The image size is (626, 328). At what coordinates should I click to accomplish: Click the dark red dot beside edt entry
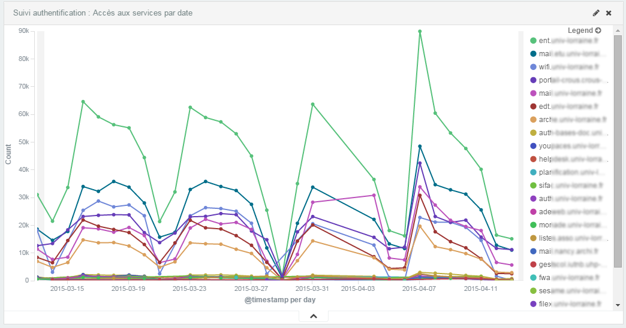coord(532,107)
